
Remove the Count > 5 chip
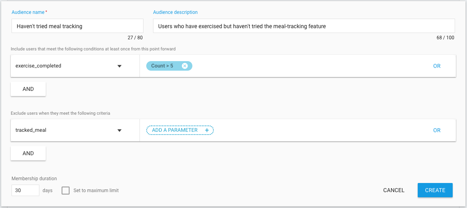185,66
